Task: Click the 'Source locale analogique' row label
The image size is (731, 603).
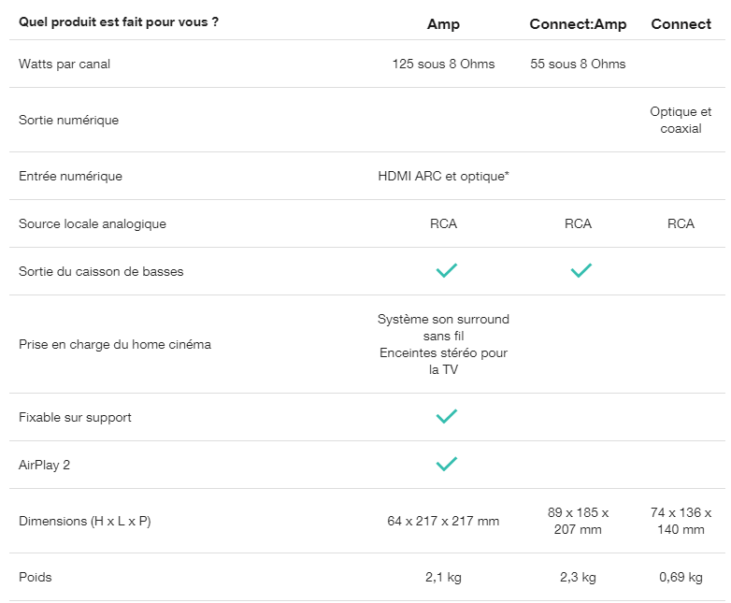Action: [93, 223]
